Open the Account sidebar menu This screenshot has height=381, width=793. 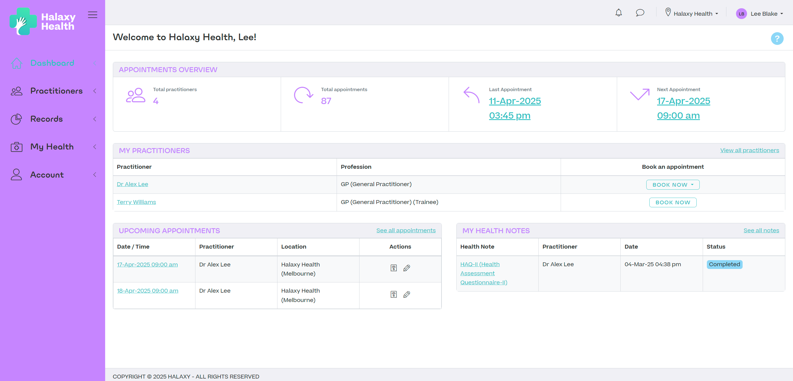click(x=53, y=175)
